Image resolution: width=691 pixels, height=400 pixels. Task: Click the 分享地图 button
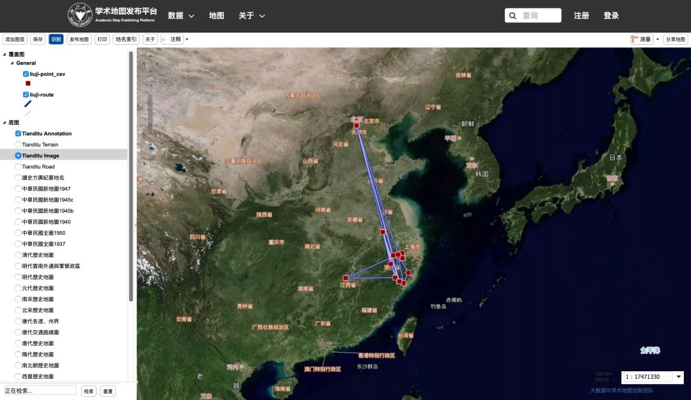(x=675, y=39)
